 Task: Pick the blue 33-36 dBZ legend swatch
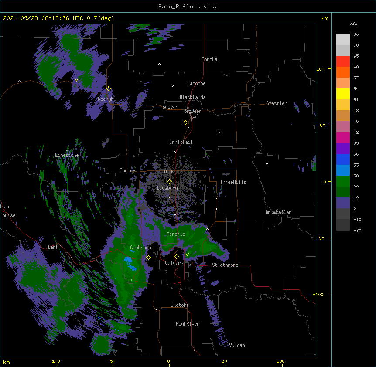coord(343,159)
